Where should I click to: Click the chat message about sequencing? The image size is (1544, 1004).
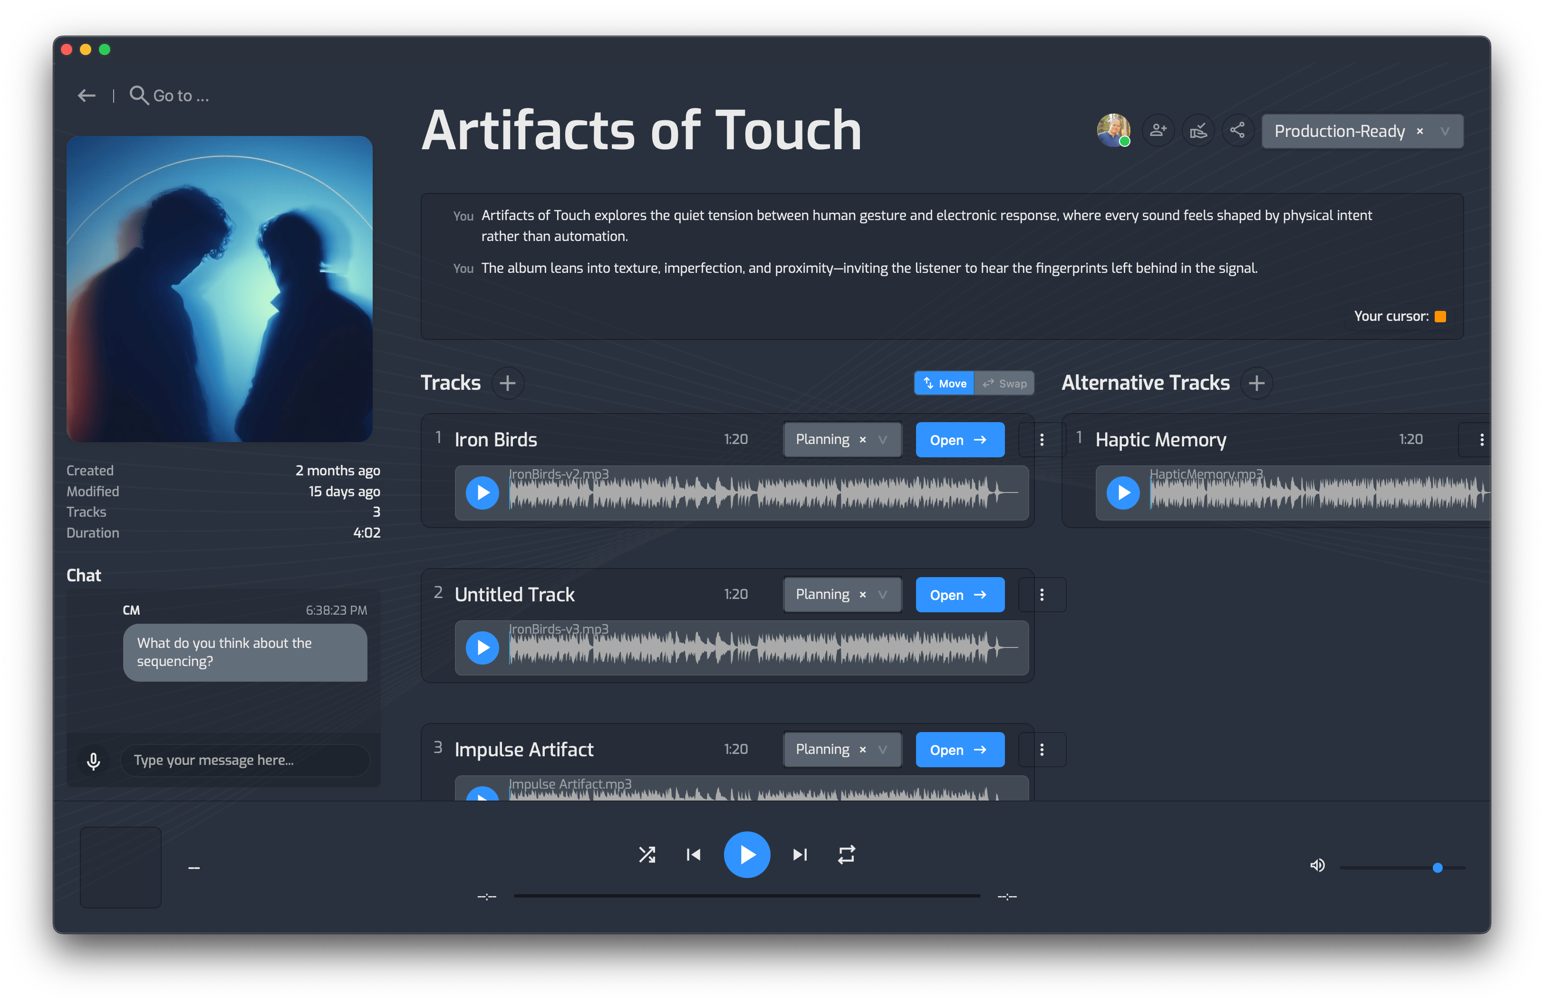[x=245, y=653]
